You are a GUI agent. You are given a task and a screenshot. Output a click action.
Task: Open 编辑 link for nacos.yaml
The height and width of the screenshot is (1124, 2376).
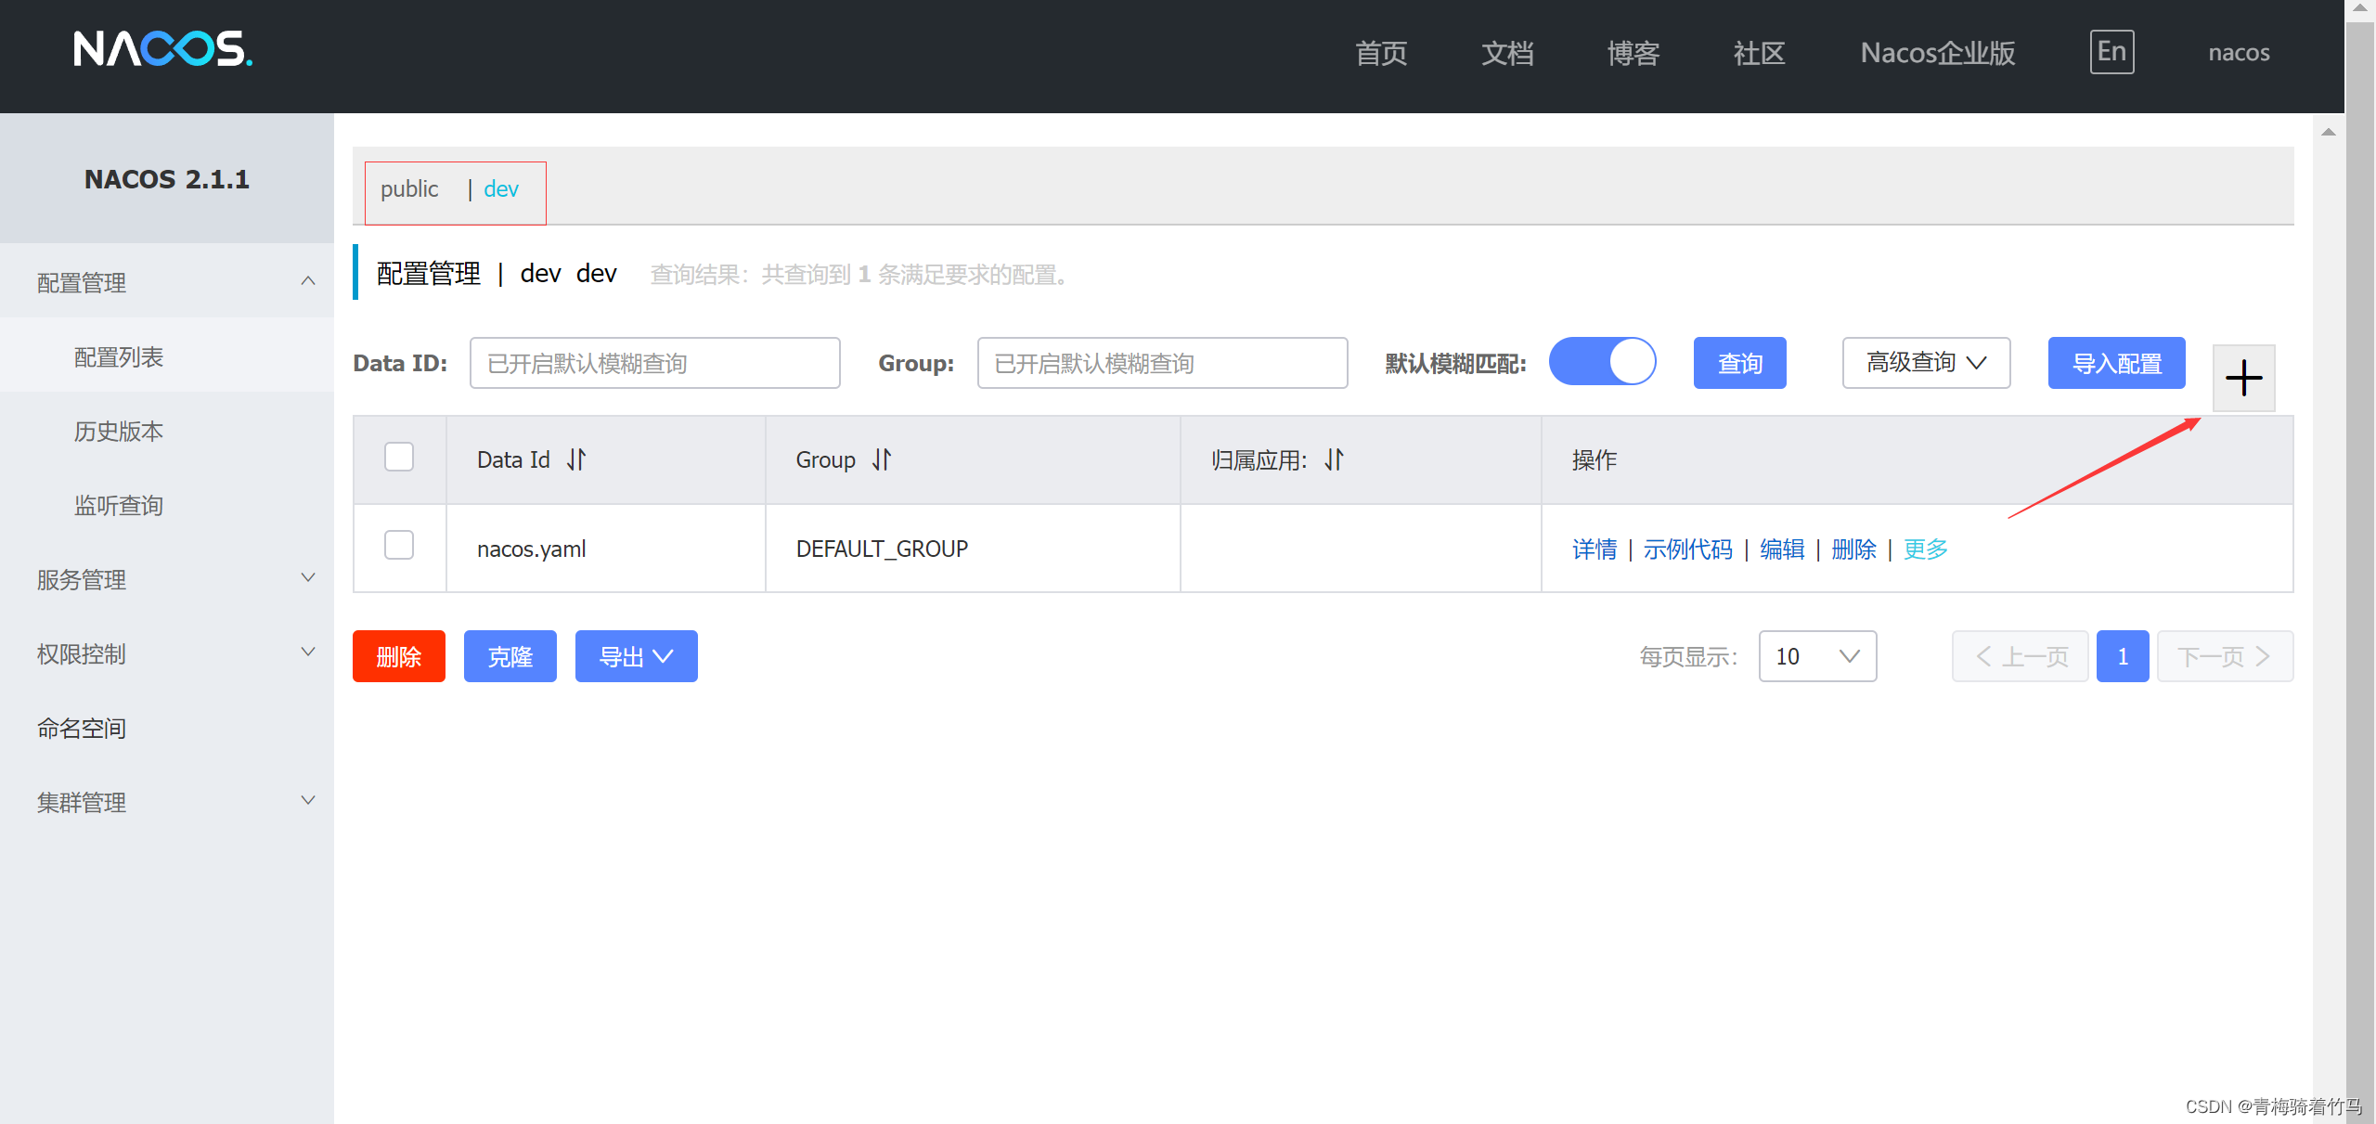click(1782, 549)
